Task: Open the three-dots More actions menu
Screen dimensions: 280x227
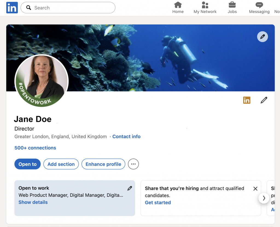Action: tap(133, 164)
